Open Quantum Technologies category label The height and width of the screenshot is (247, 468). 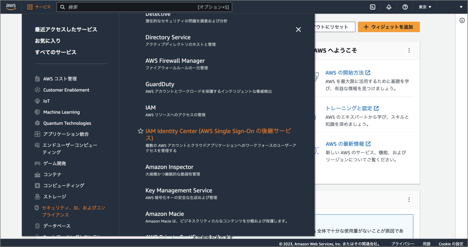coord(67,123)
